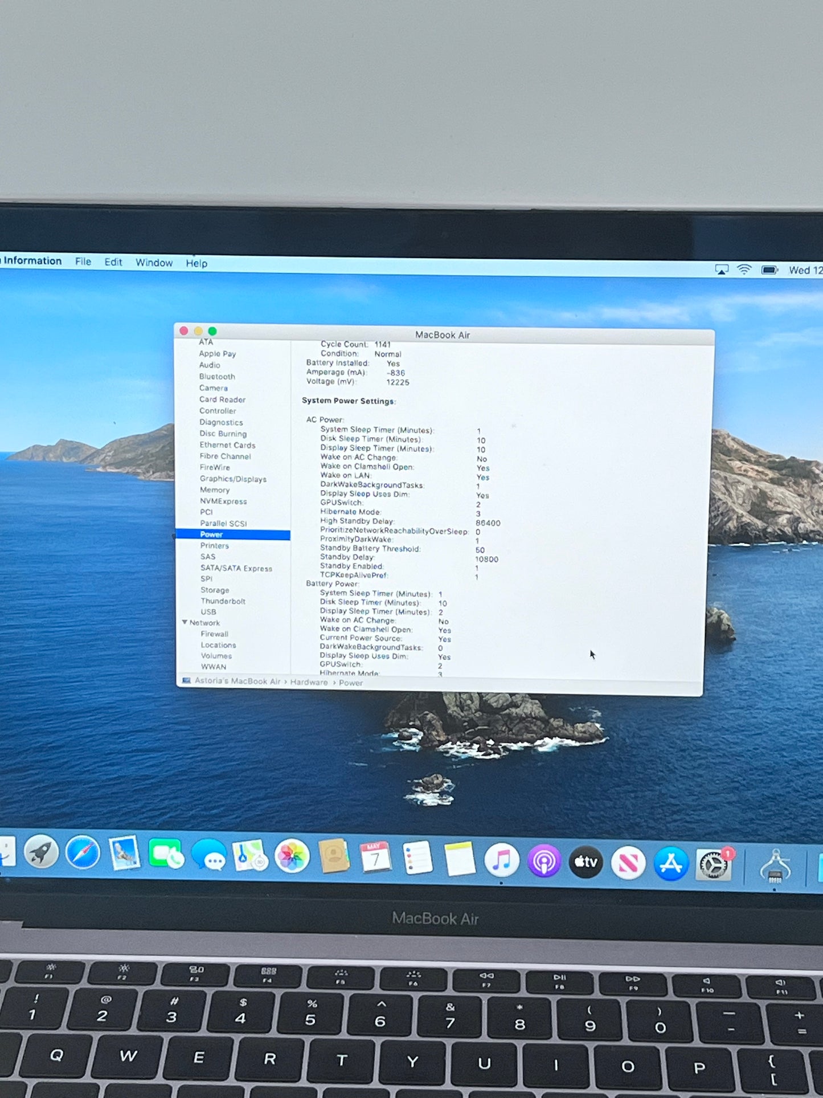The image size is (823, 1098).
Task: Open Podcasts from the Dock
Action: (x=544, y=860)
